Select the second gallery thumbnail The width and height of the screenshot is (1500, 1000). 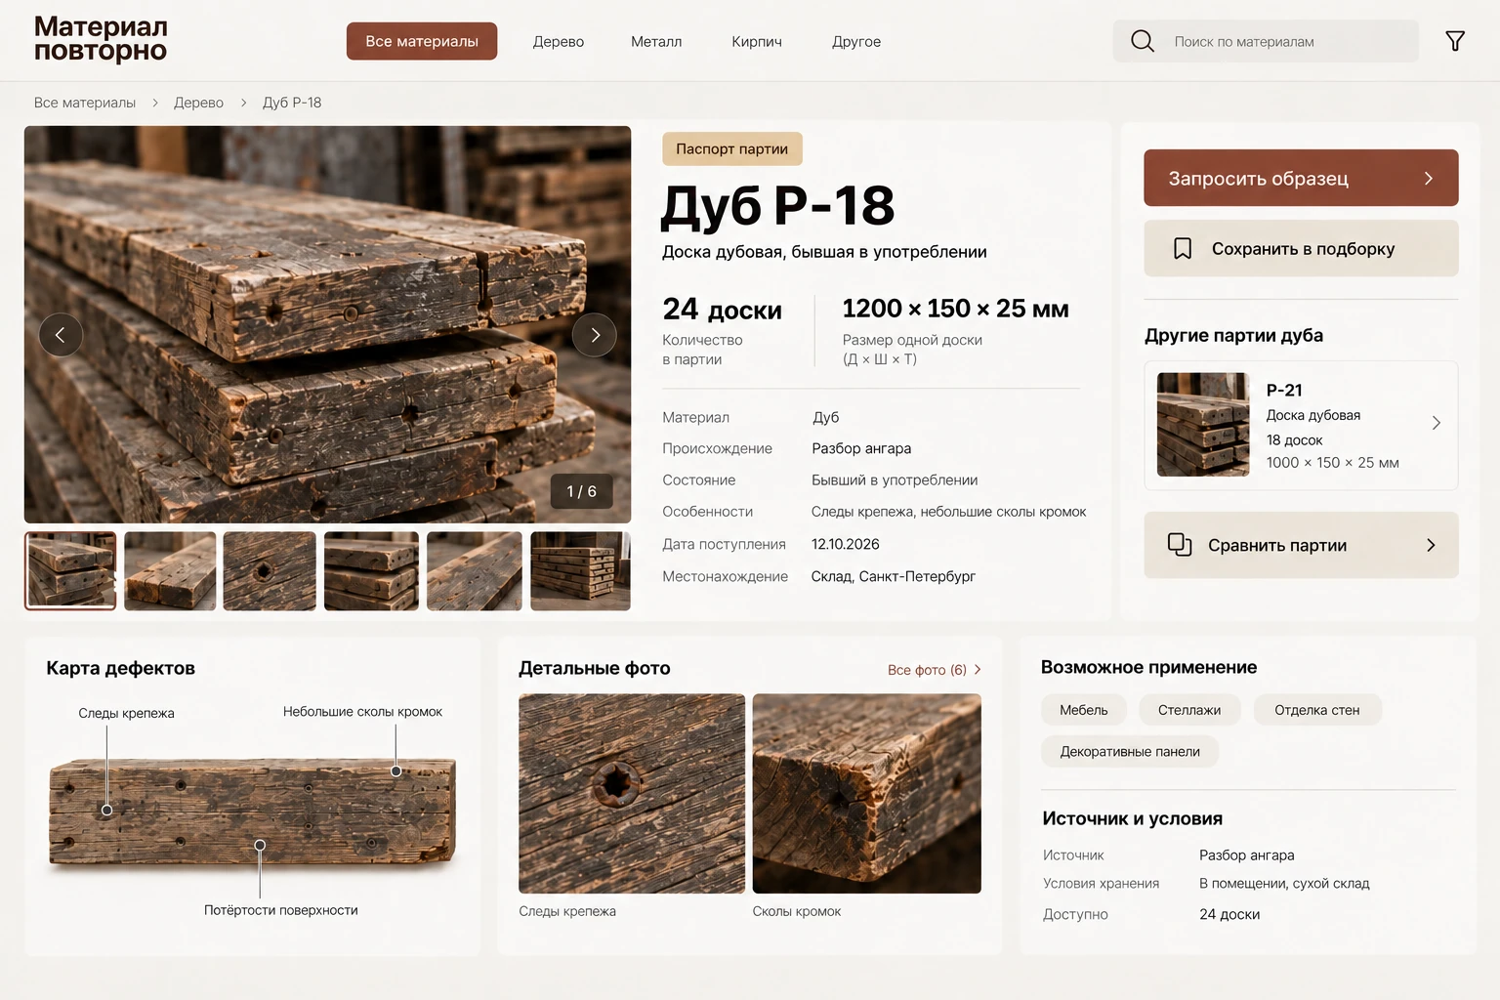[170, 571]
